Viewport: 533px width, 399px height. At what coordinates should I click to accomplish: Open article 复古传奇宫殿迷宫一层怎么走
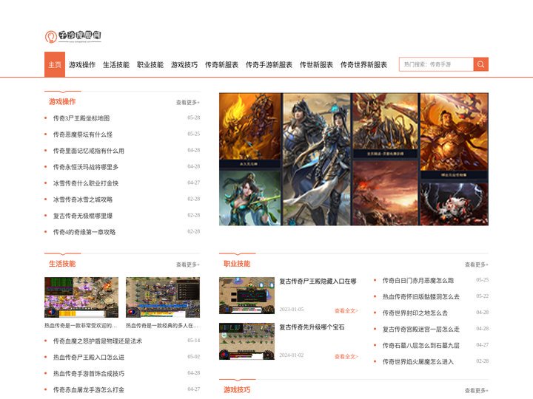(421, 330)
